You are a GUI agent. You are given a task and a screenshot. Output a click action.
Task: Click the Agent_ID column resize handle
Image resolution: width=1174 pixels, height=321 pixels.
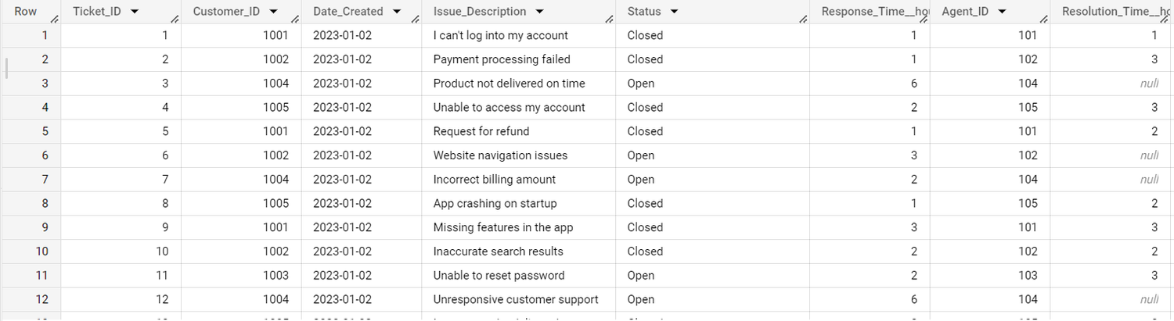point(1044,20)
